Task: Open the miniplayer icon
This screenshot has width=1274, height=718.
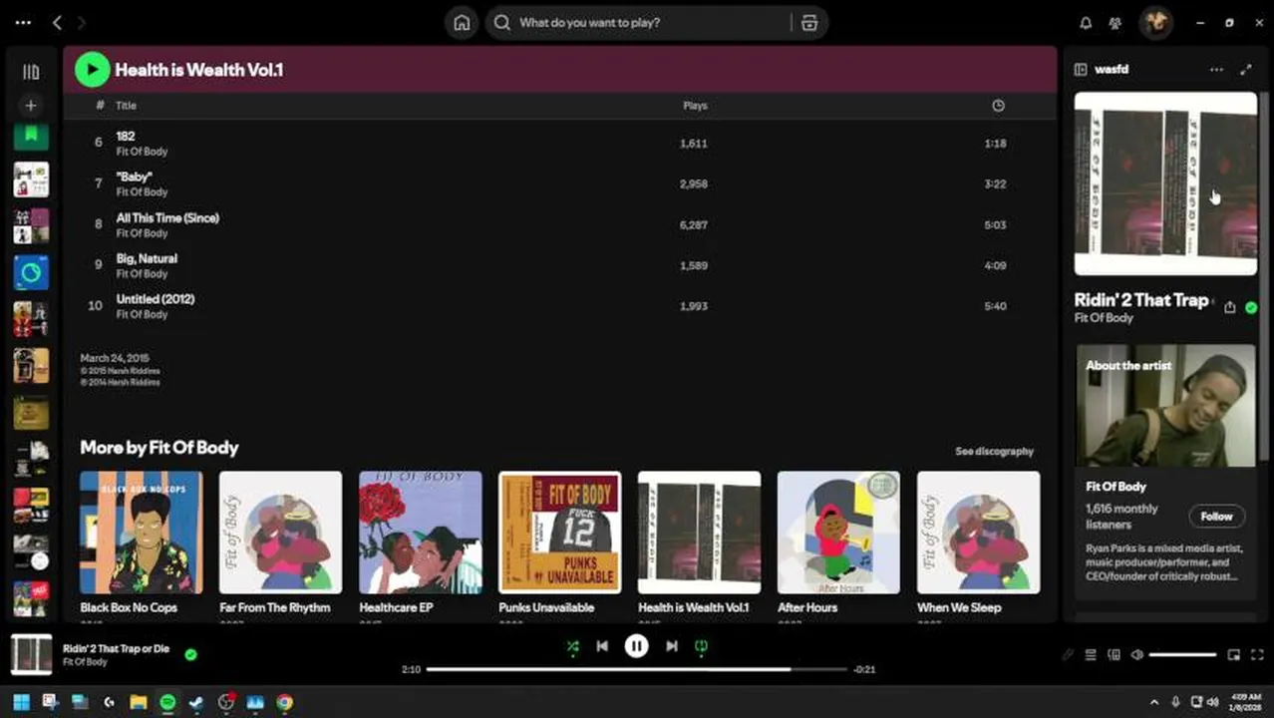Action: pos(1233,655)
